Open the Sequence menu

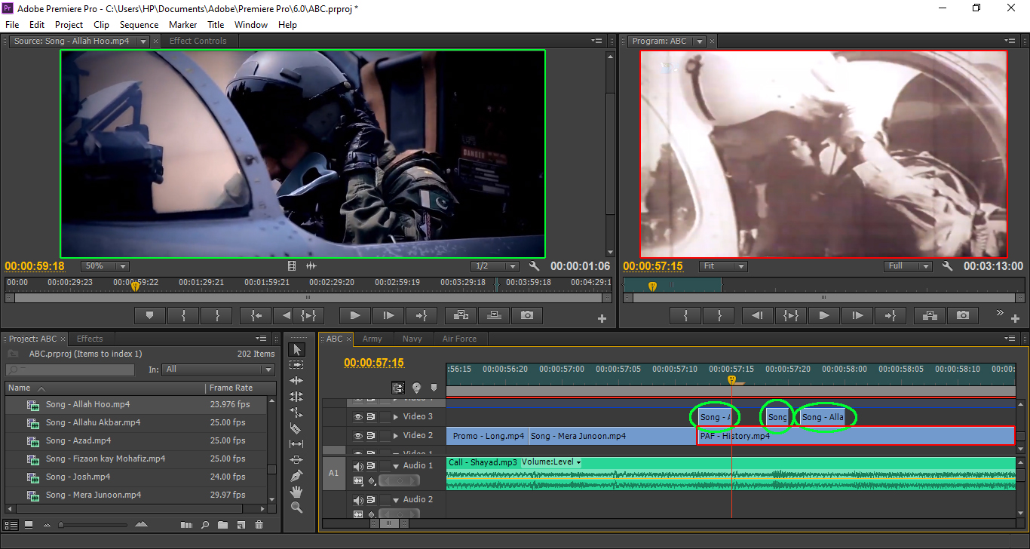[139, 25]
